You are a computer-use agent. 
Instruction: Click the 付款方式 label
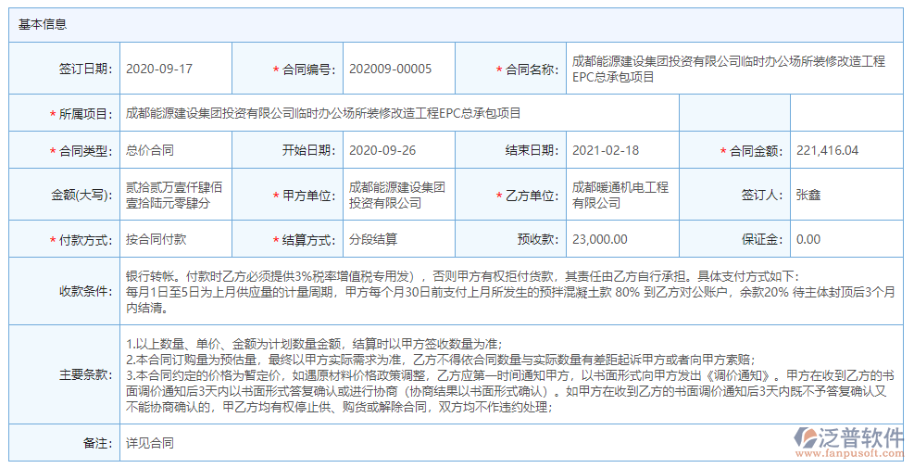point(81,240)
